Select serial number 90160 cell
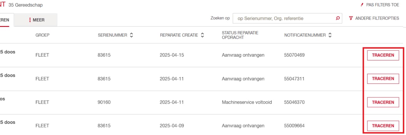The height and width of the screenshot is (135, 406). (104, 102)
